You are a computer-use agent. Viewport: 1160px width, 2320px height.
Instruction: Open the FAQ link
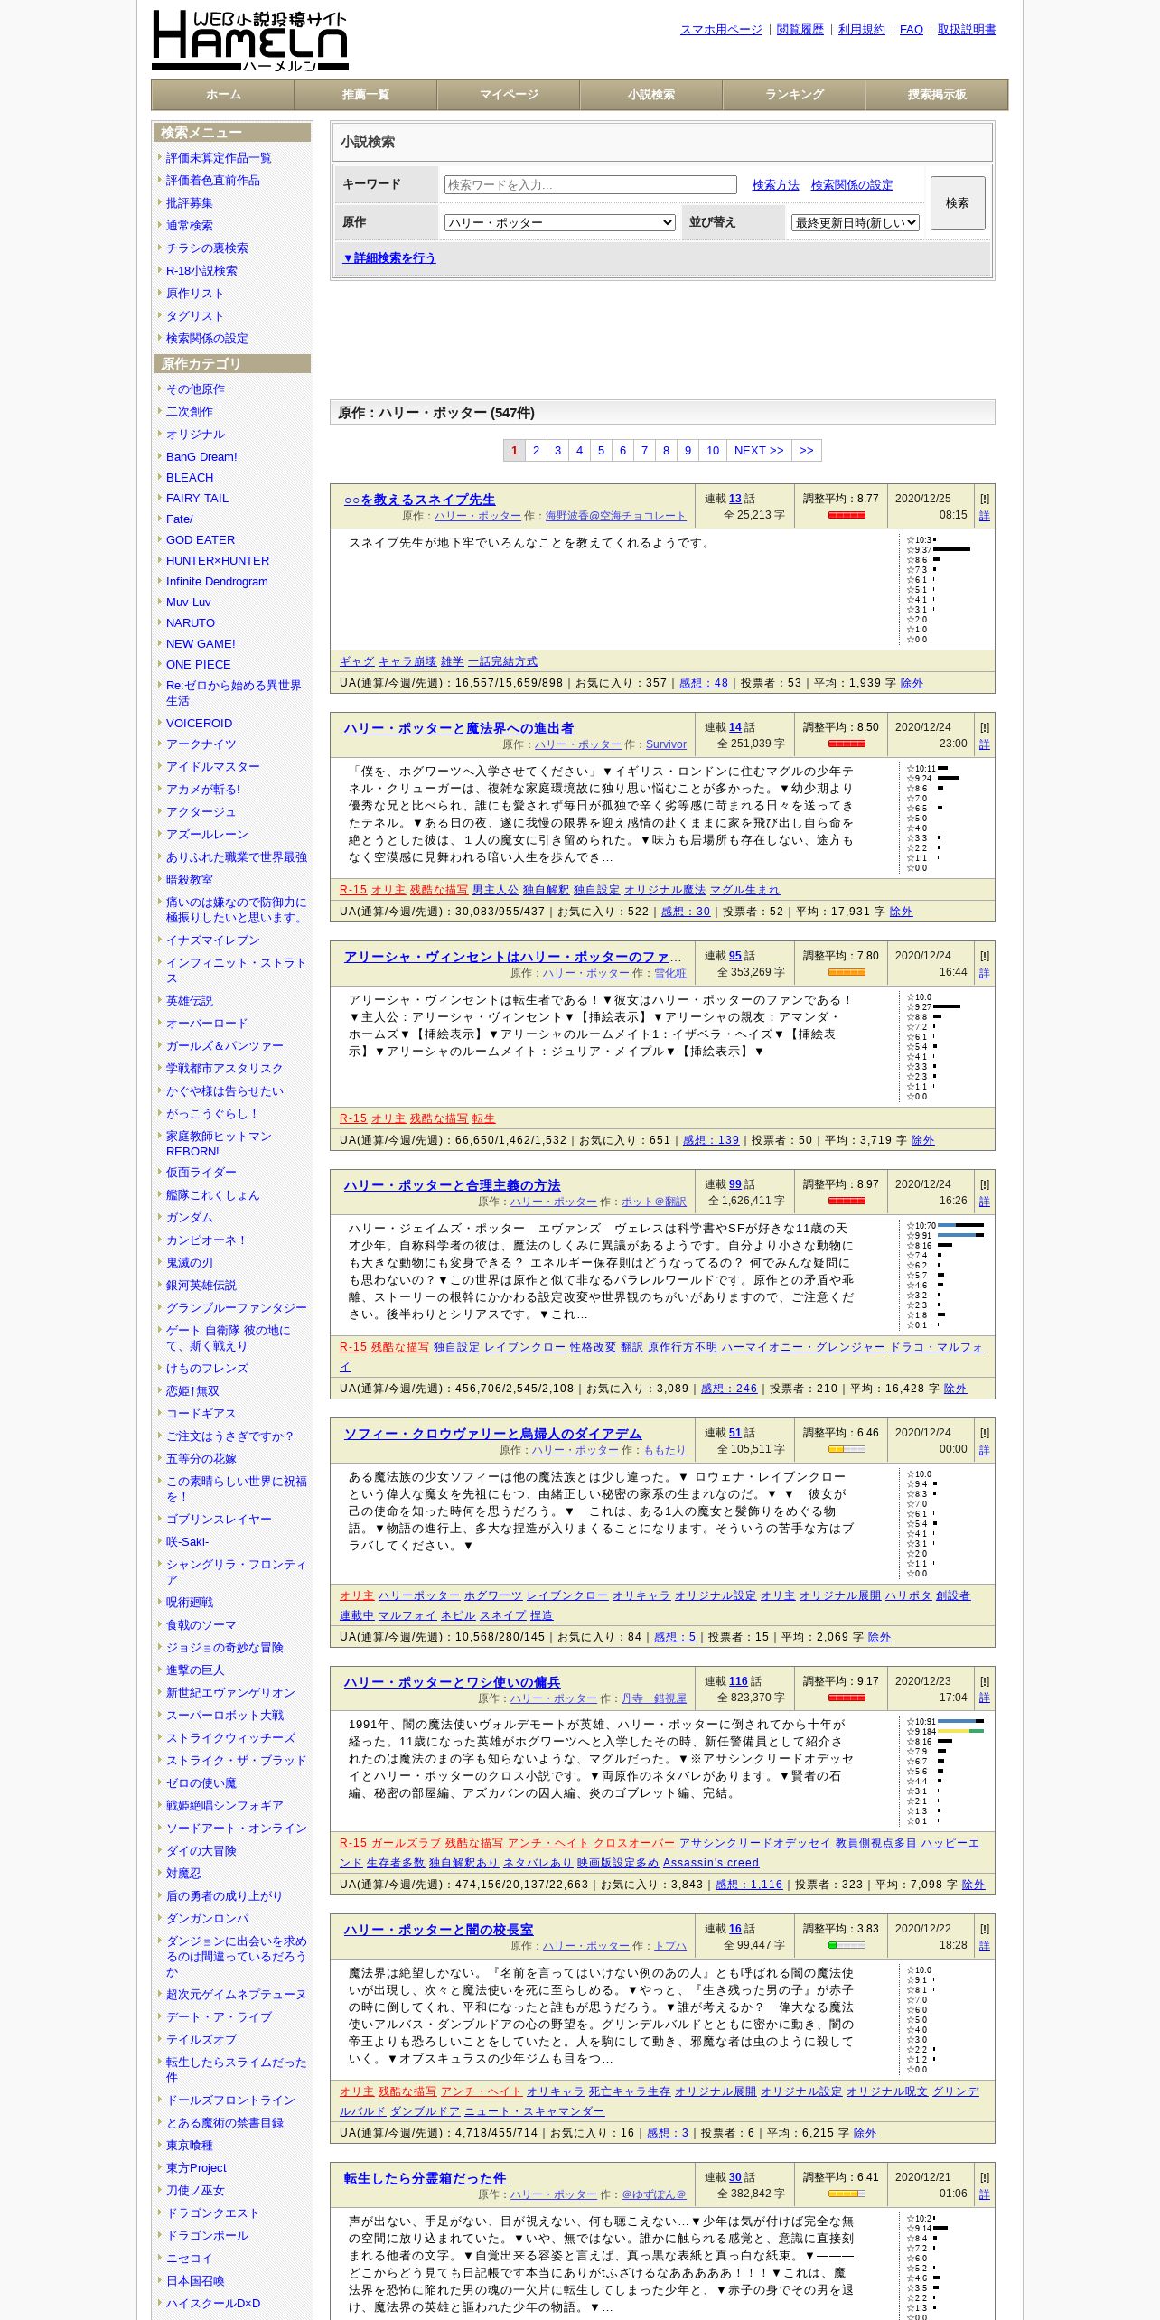point(912,30)
